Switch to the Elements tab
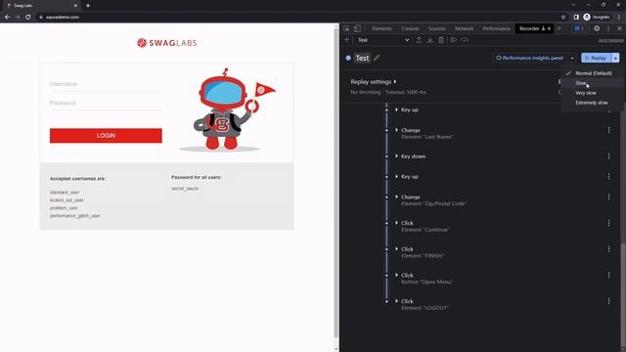The height and width of the screenshot is (352, 626). click(381, 28)
